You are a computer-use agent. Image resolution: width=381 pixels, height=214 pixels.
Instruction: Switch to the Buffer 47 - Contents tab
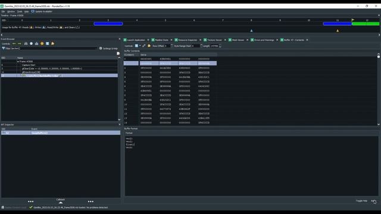click(x=292, y=40)
